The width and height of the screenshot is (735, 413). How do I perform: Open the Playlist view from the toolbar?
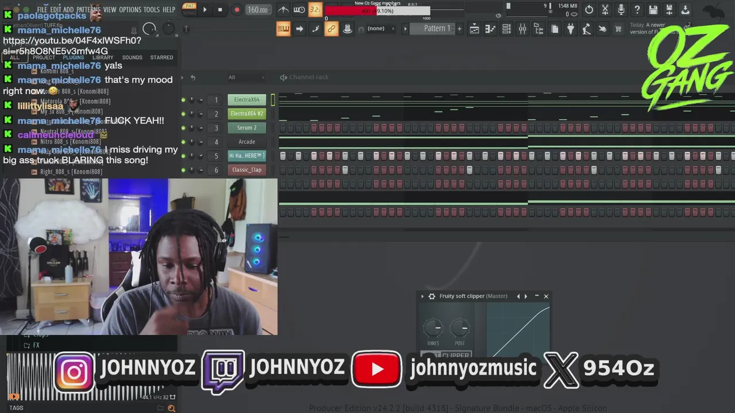click(x=474, y=29)
